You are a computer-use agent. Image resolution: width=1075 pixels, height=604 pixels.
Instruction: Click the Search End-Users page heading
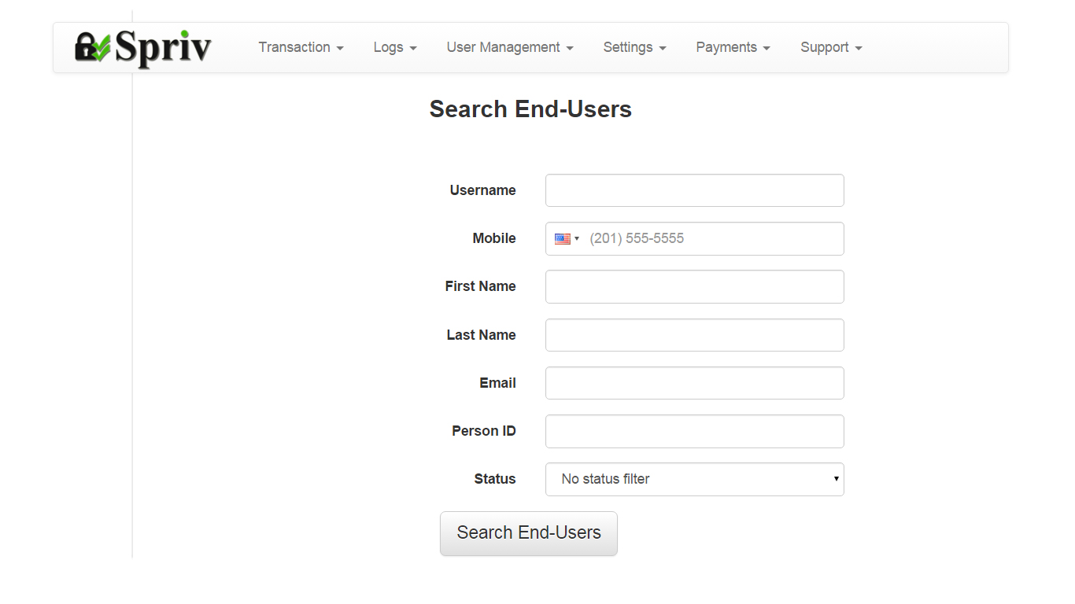click(530, 109)
